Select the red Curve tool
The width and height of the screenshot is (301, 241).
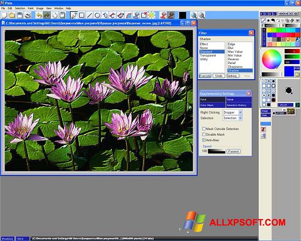[113, 15]
